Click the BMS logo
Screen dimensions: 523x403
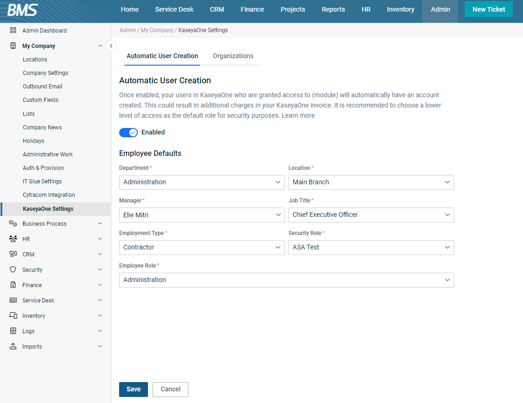23,10
